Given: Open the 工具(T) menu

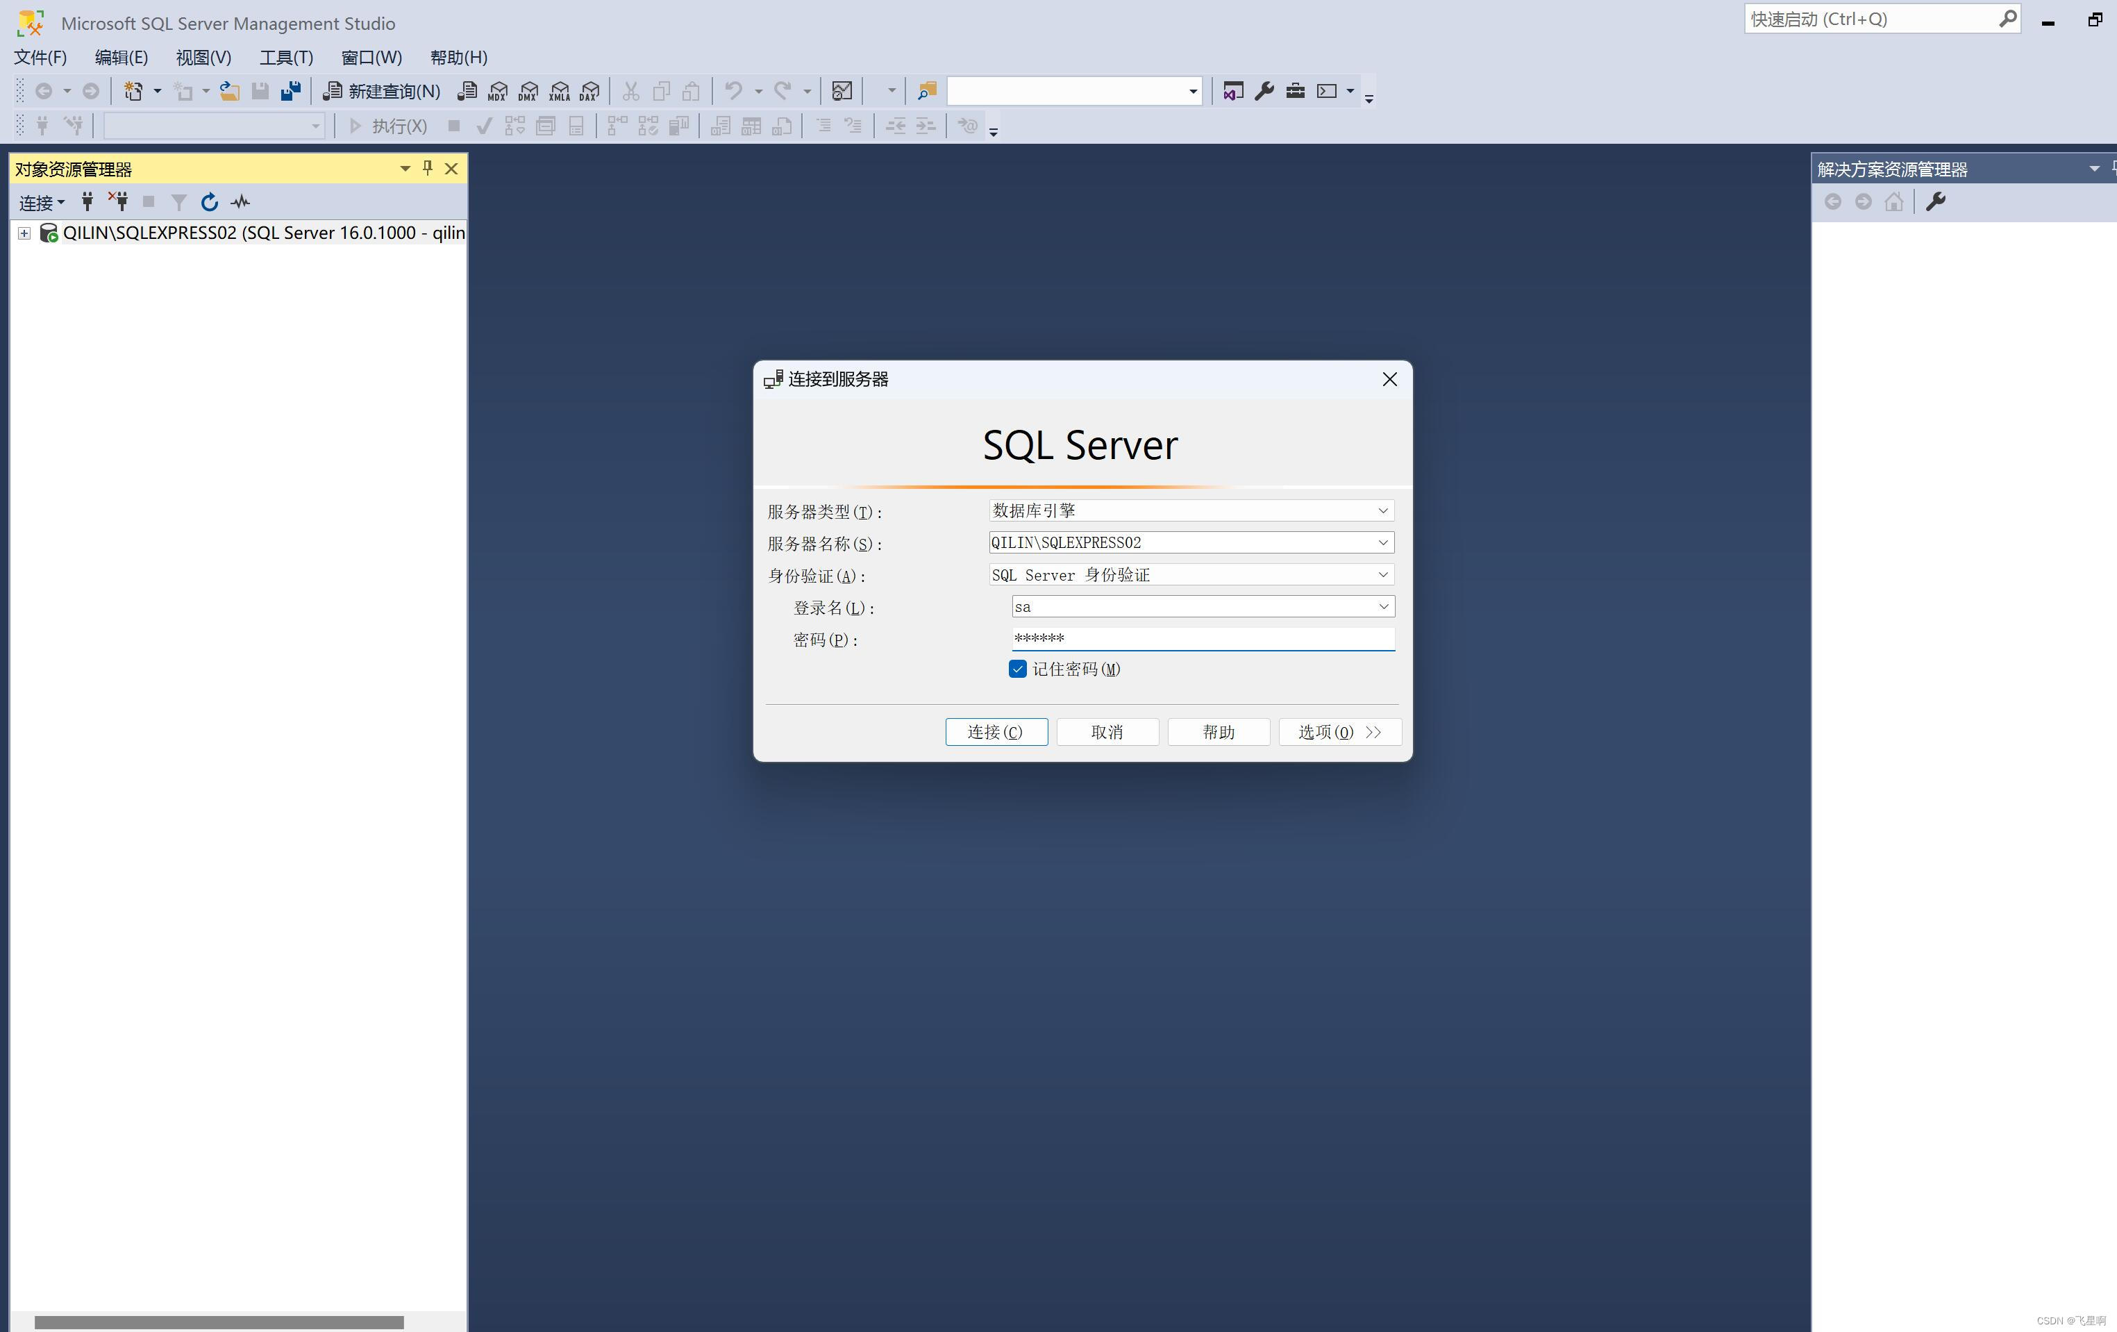Looking at the screenshot, I should coord(286,57).
